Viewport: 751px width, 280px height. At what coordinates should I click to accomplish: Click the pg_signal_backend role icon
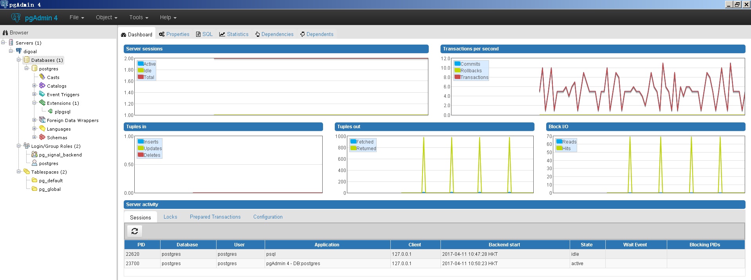tap(34, 154)
